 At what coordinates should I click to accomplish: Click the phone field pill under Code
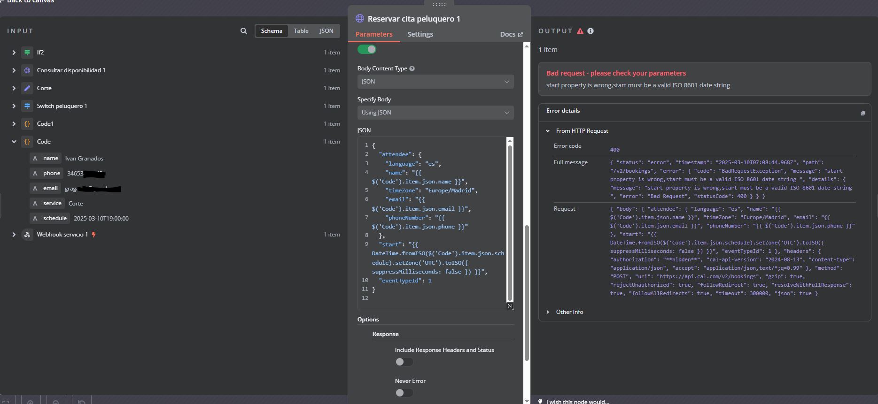(47, 174)
